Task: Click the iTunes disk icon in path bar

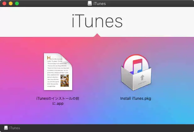Action: 6,128
